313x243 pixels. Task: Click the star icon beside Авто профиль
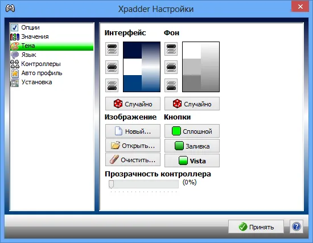[15, 73]
